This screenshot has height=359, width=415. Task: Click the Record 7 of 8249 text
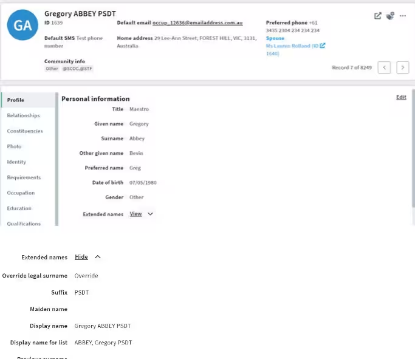coord(352,67)
